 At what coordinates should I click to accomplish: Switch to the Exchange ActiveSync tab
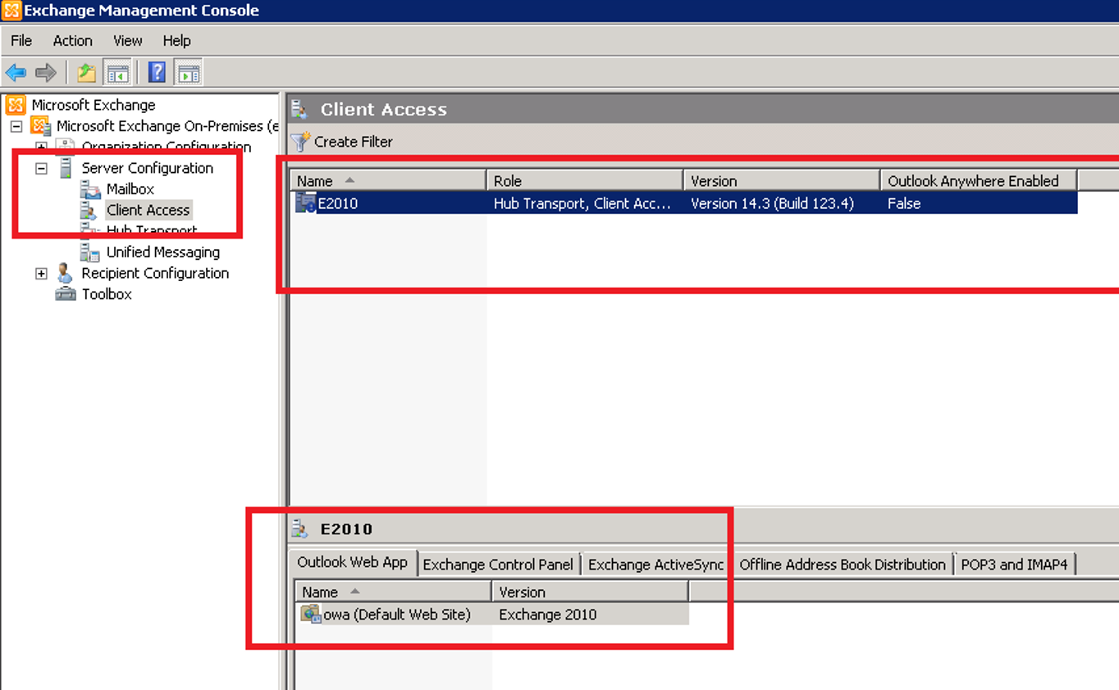(655, 565)
